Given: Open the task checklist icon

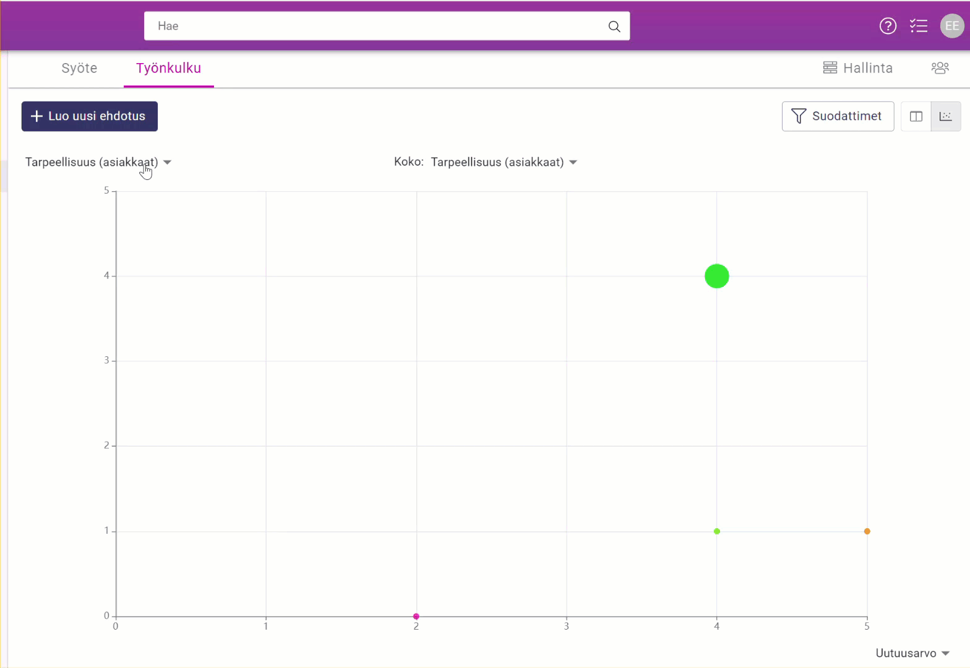Looking at the screenshot, I should pos(919,26).
